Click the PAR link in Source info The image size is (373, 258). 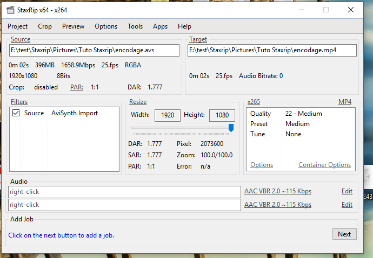[77, 87]
